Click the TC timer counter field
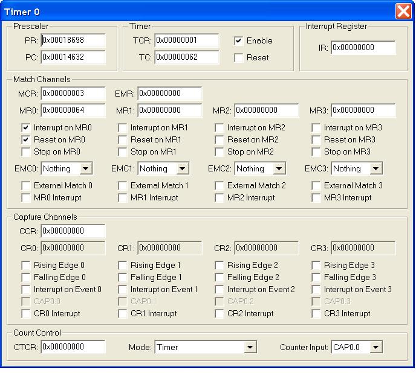 187,57
